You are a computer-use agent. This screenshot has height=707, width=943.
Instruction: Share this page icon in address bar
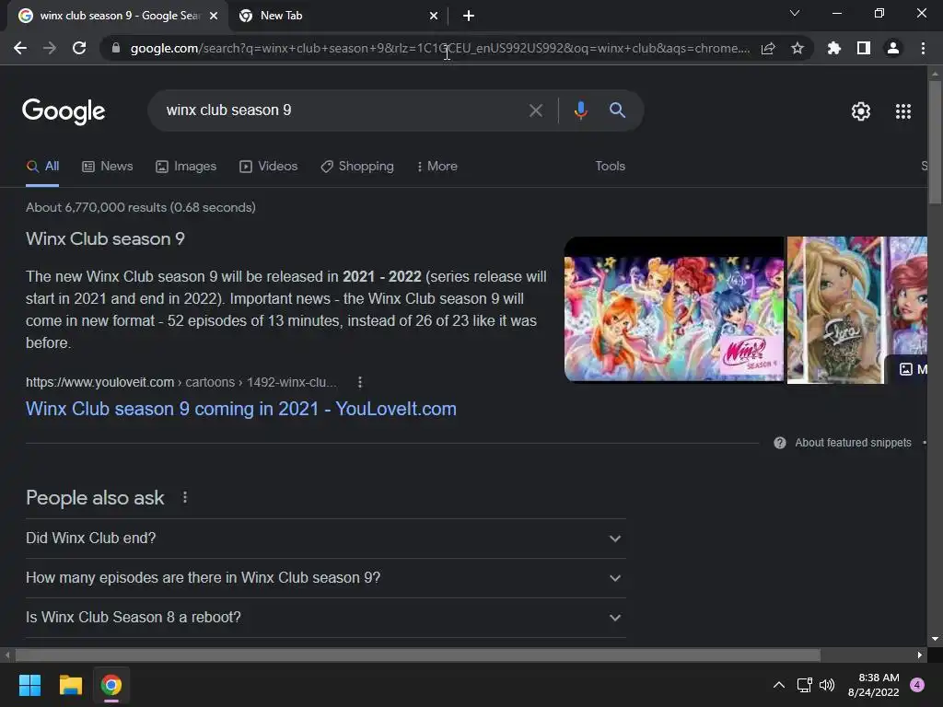tap(768, 48)
